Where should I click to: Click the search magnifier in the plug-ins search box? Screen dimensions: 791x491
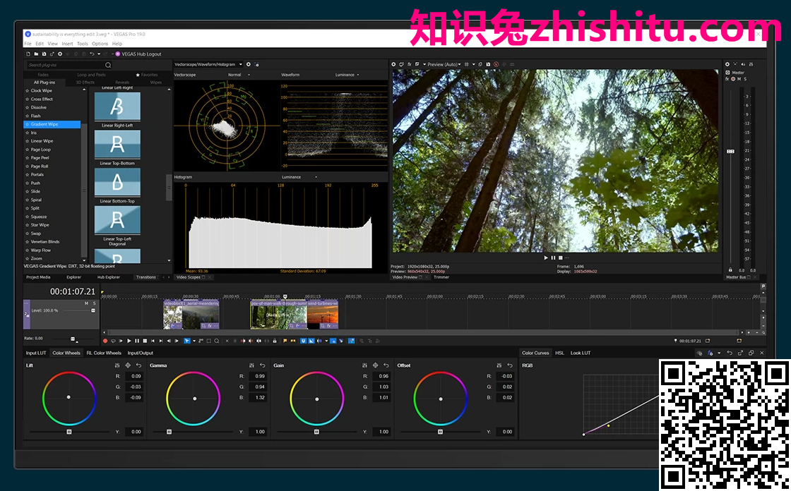click(108, 65)
